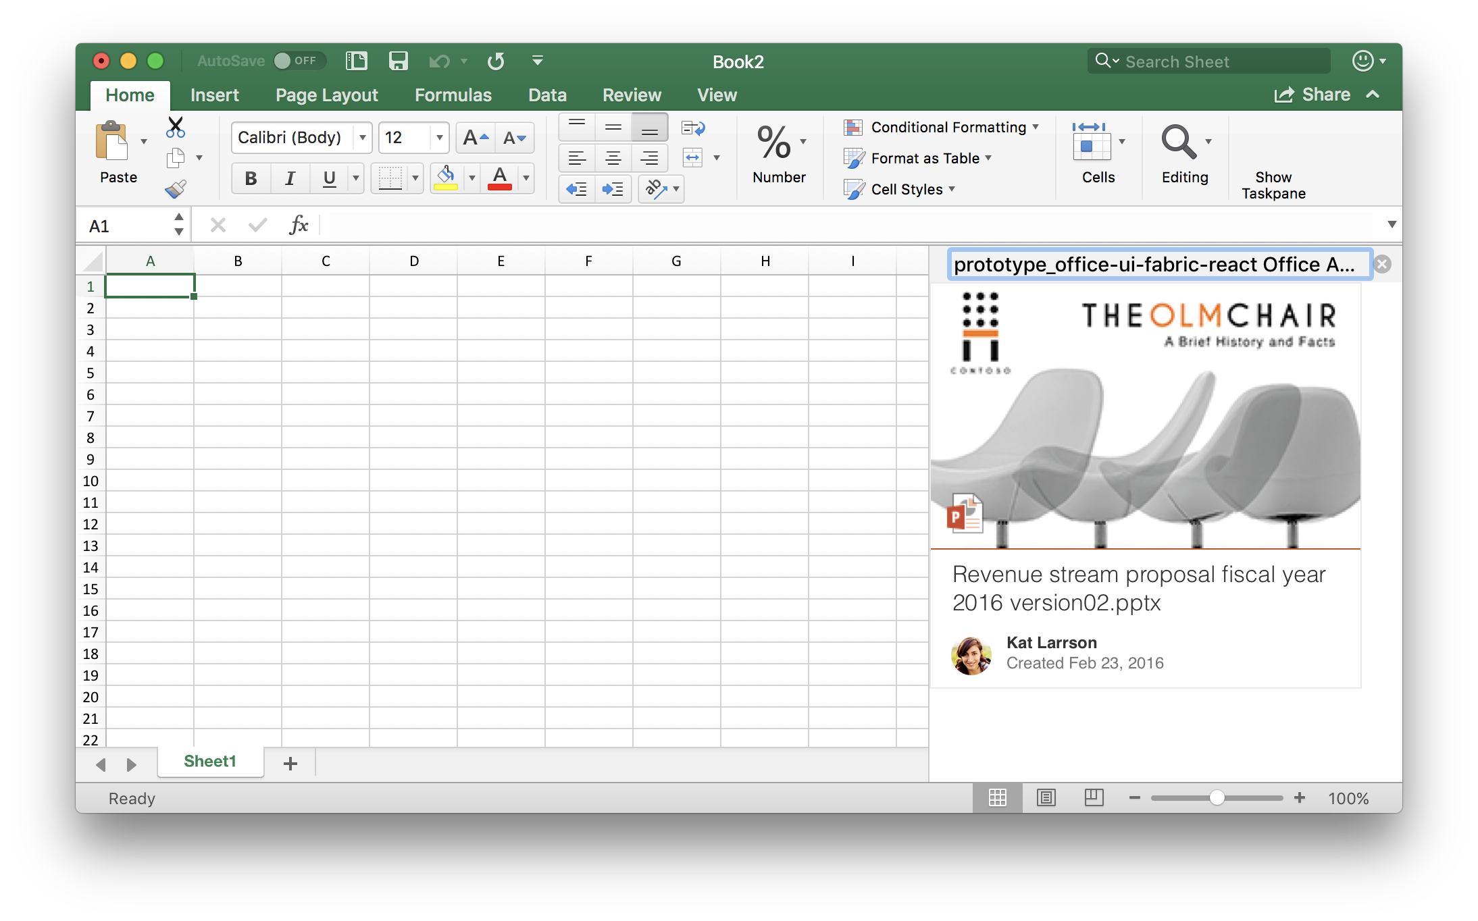This screenshot has height=921, width=1478.
Task: Switch to Page Layout view icon
Action: click(x=1046, y=798)
